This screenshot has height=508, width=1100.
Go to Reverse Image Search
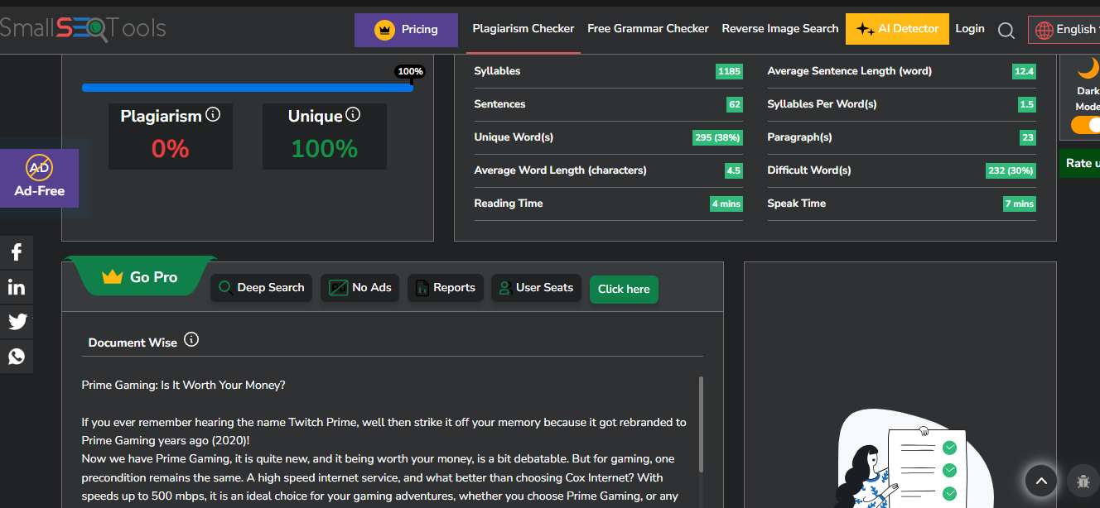pyautogui.click(x=780, y=29)
